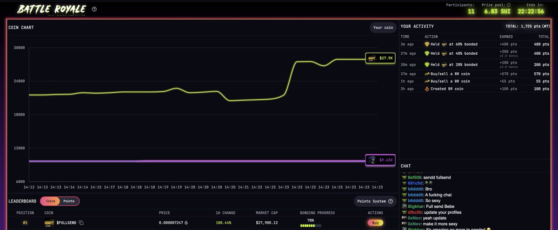Click the +570 pts earned value
This screenshot has width=558, height=230.
click(x=508, y=74)
